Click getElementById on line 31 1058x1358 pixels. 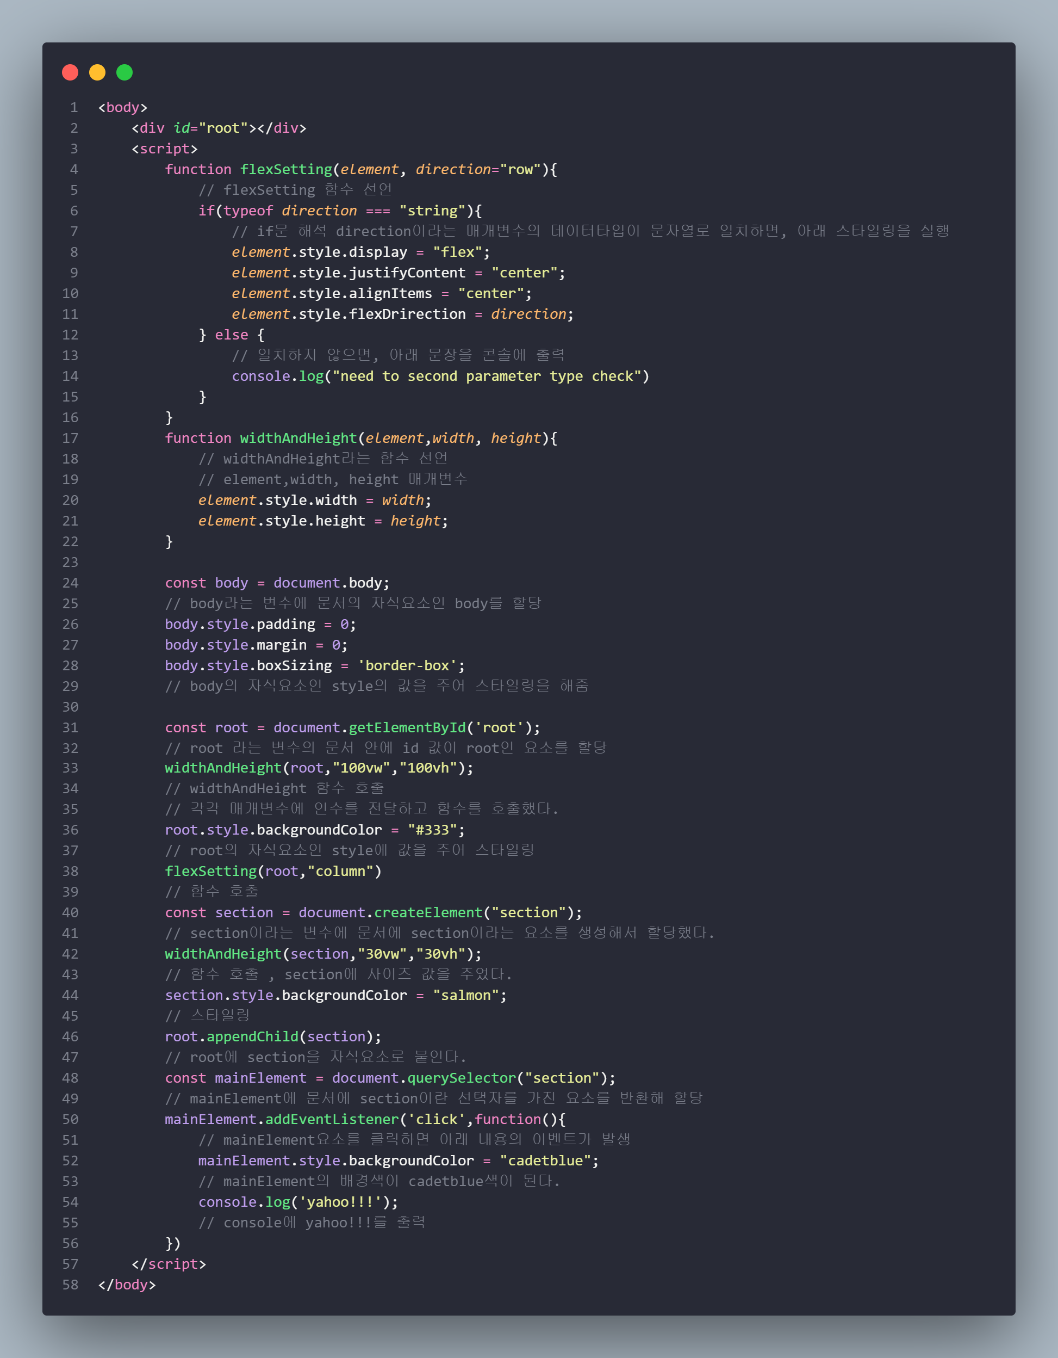407,727
